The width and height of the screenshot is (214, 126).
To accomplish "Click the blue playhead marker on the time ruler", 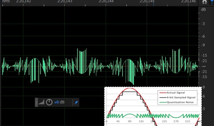I will coord(154,3).
